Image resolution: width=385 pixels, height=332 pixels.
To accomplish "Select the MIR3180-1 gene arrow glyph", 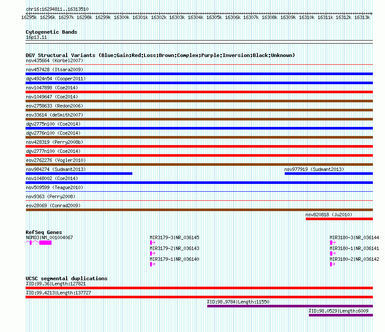I will 333,253.
